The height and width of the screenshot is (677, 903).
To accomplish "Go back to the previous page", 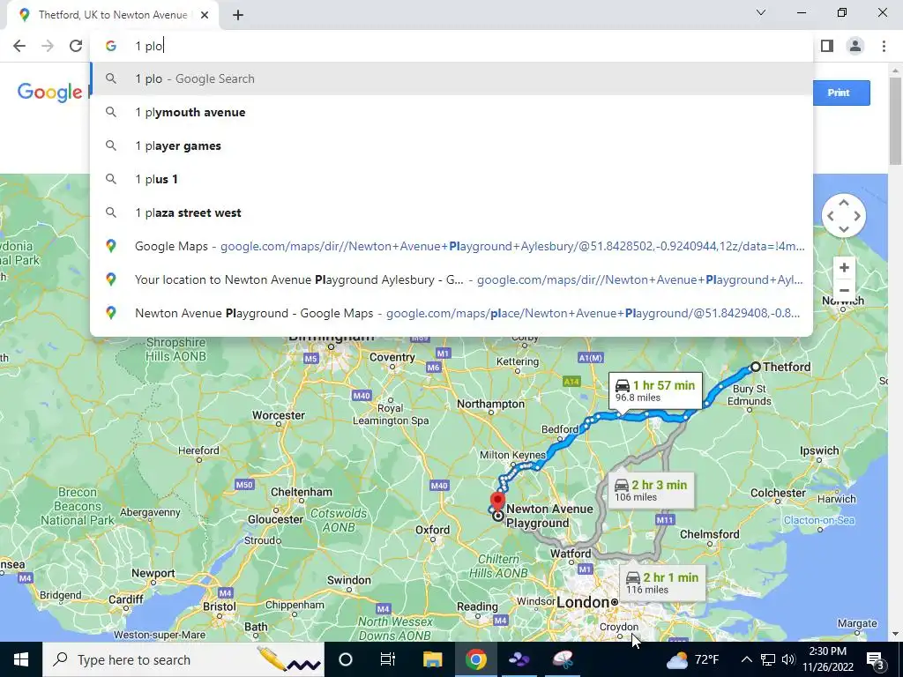I will tap(19, 46).
